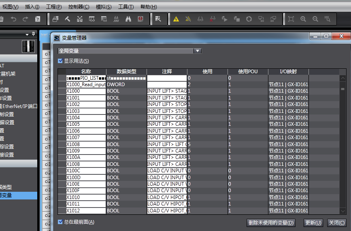Toggle the 总在最前面 checkbox
The height and width of the screenshot is (231, 351).
[60, 222]
